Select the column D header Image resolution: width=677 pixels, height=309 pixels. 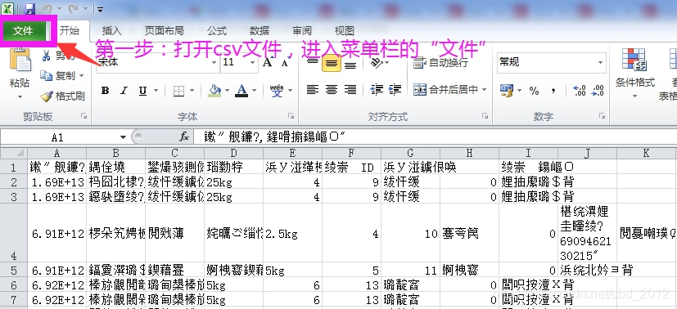click(233, 153)
